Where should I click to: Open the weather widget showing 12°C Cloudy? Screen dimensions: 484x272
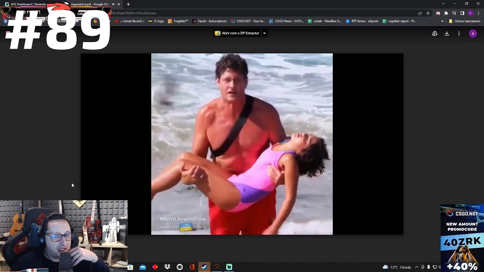point(397,267)
